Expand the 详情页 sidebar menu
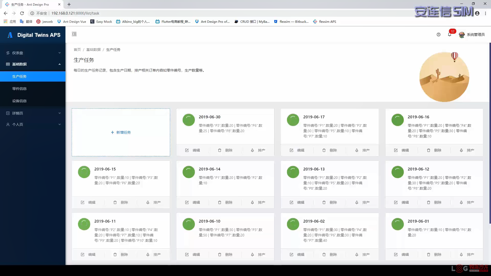Screen dimensions: 491x276 point(33,113)
